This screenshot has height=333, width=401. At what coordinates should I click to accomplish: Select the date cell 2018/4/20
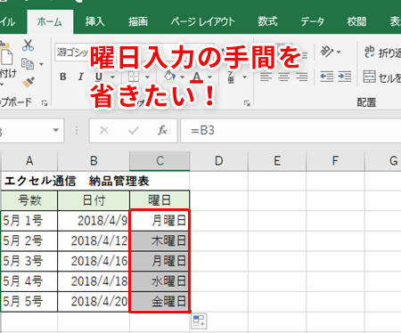point(94,302)
